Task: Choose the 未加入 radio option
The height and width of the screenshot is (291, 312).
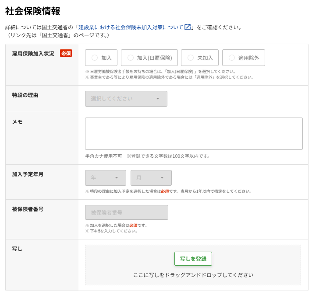Action: click(199, 58)
